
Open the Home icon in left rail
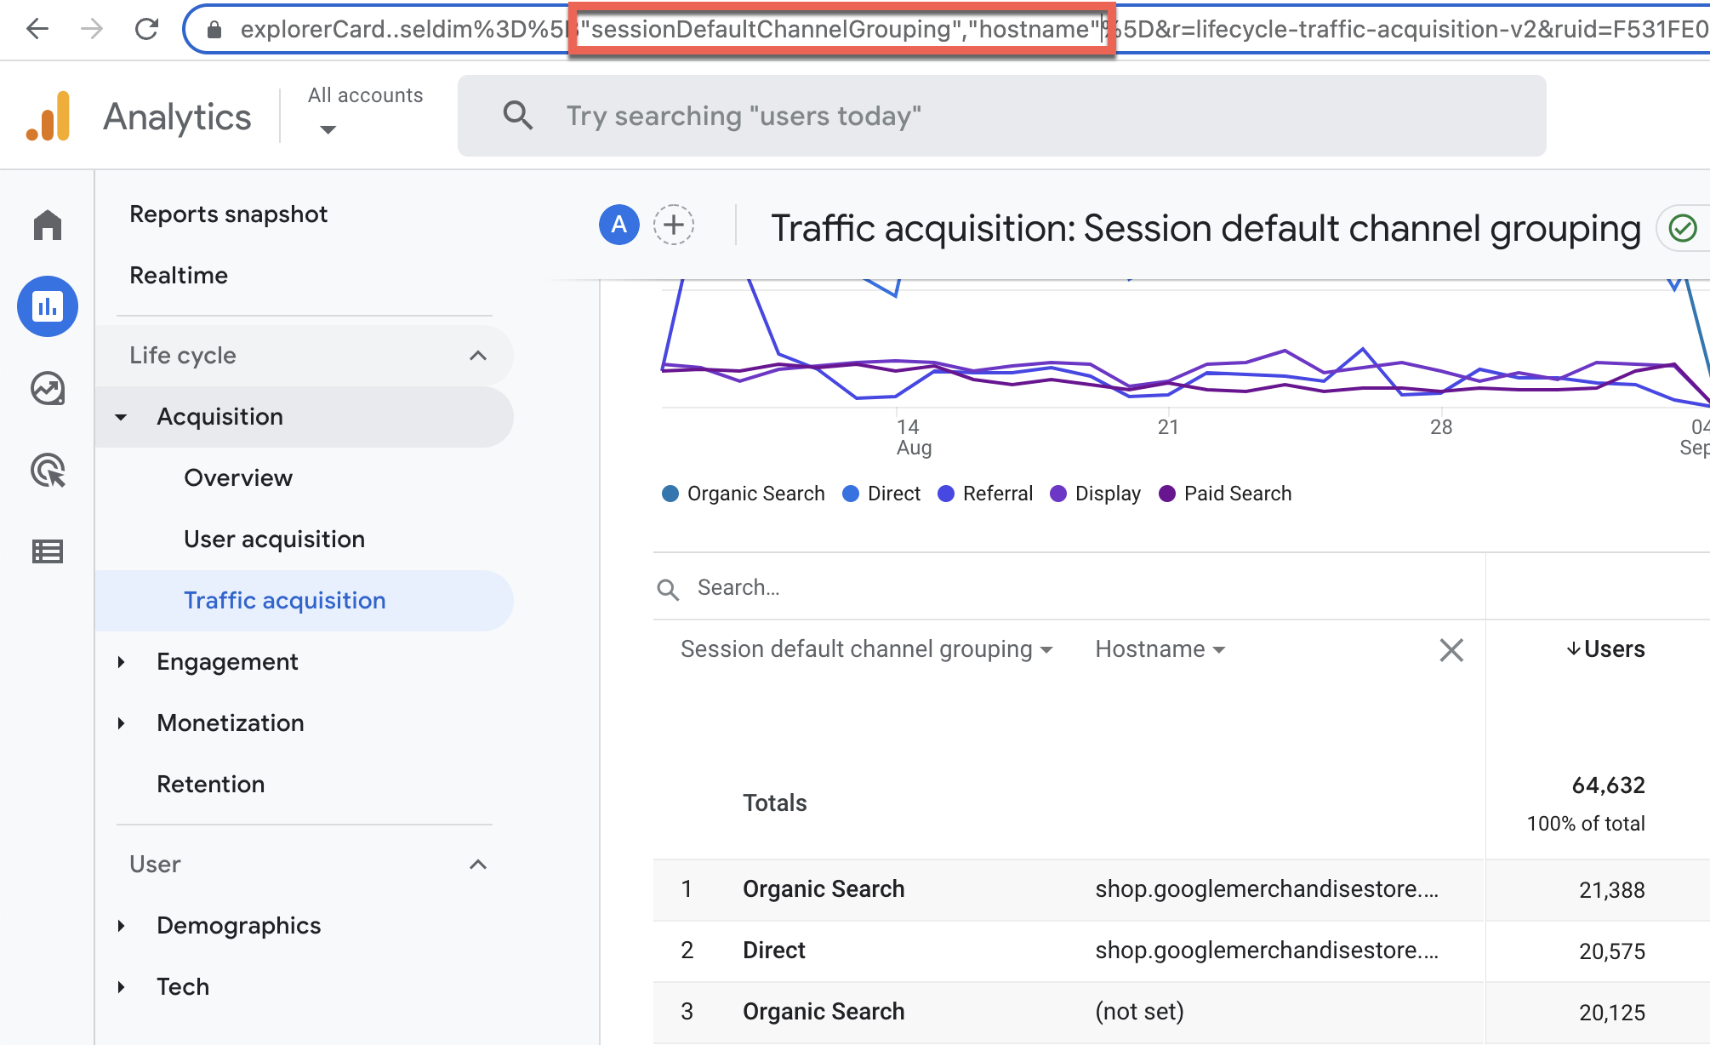coord(48,226)
